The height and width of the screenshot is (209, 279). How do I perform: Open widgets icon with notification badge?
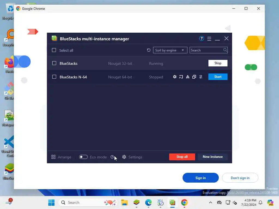click(x=8, y=202)
